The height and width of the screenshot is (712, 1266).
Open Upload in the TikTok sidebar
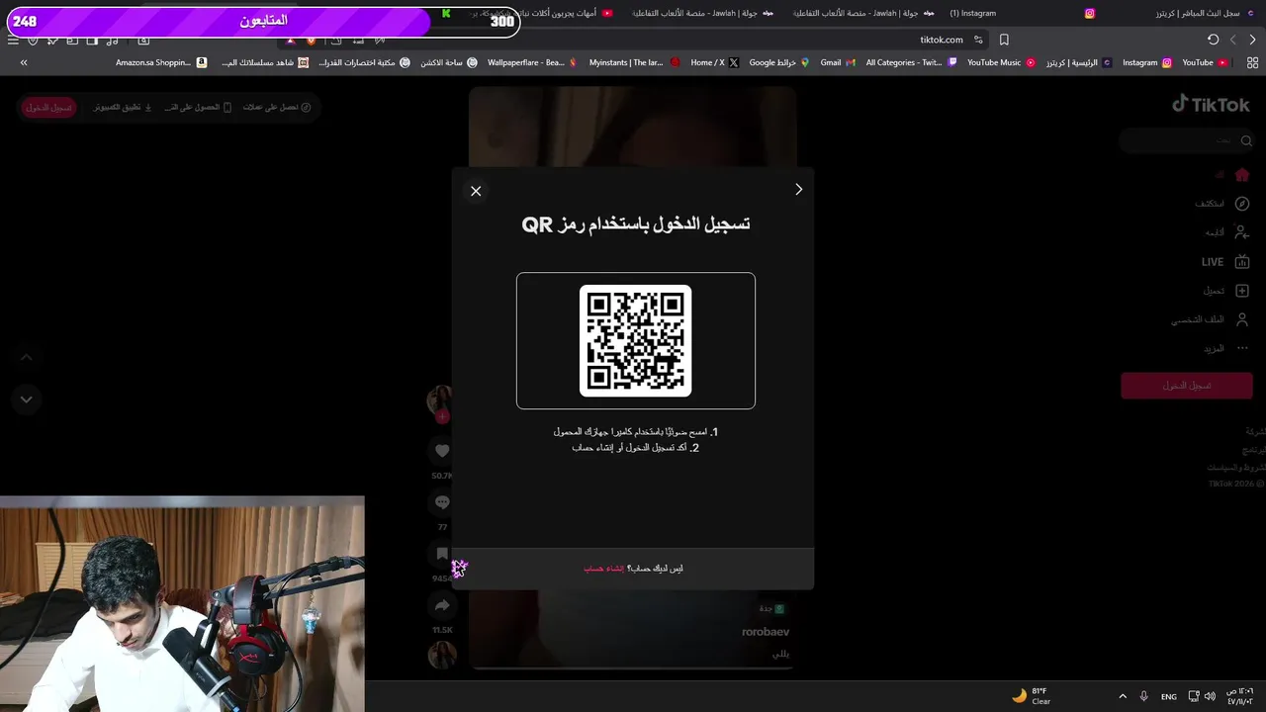pos(1225,291)
